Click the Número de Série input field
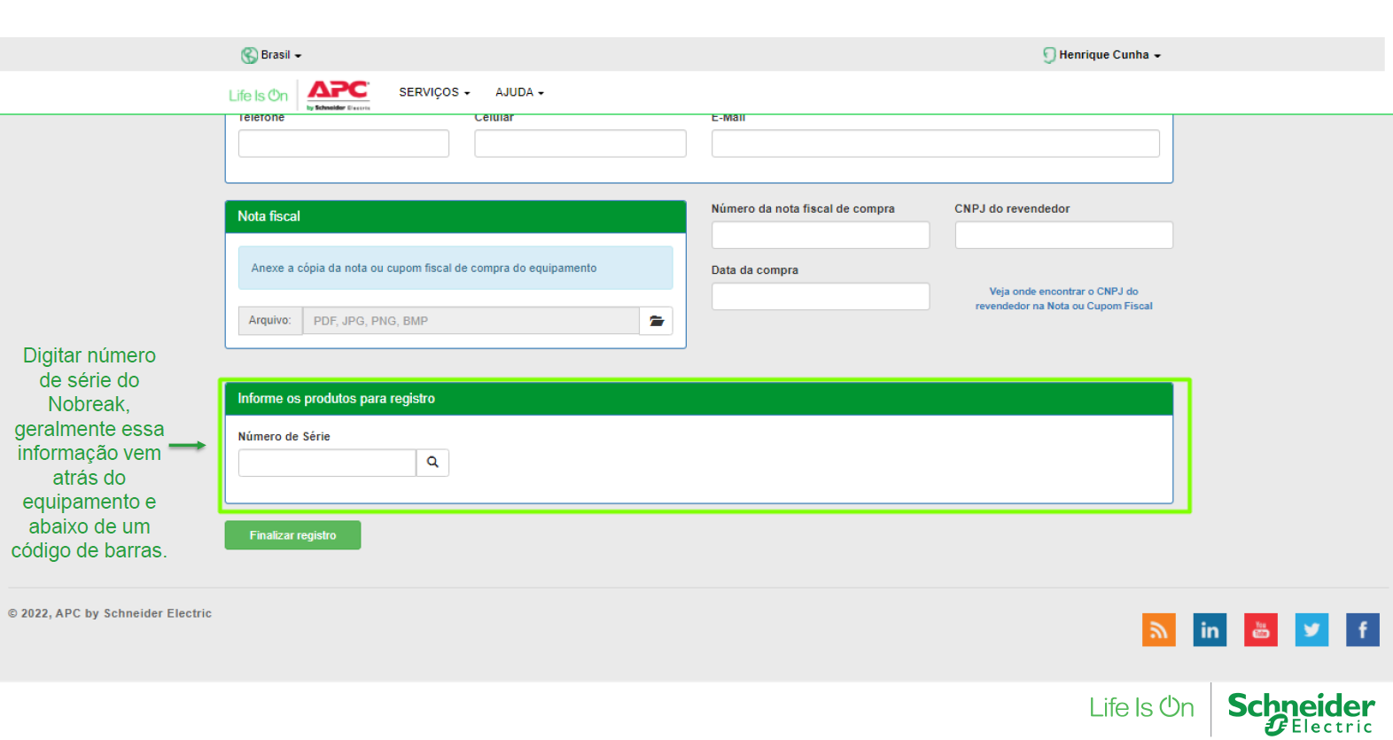This screenshot has height=740, width=1393. 327,463
